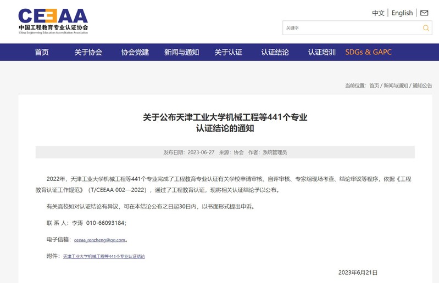Open 新闻与通知 navigation item
Image resolution: width=439 pixels, height=283 pixels.
click(x=181, y=52)
